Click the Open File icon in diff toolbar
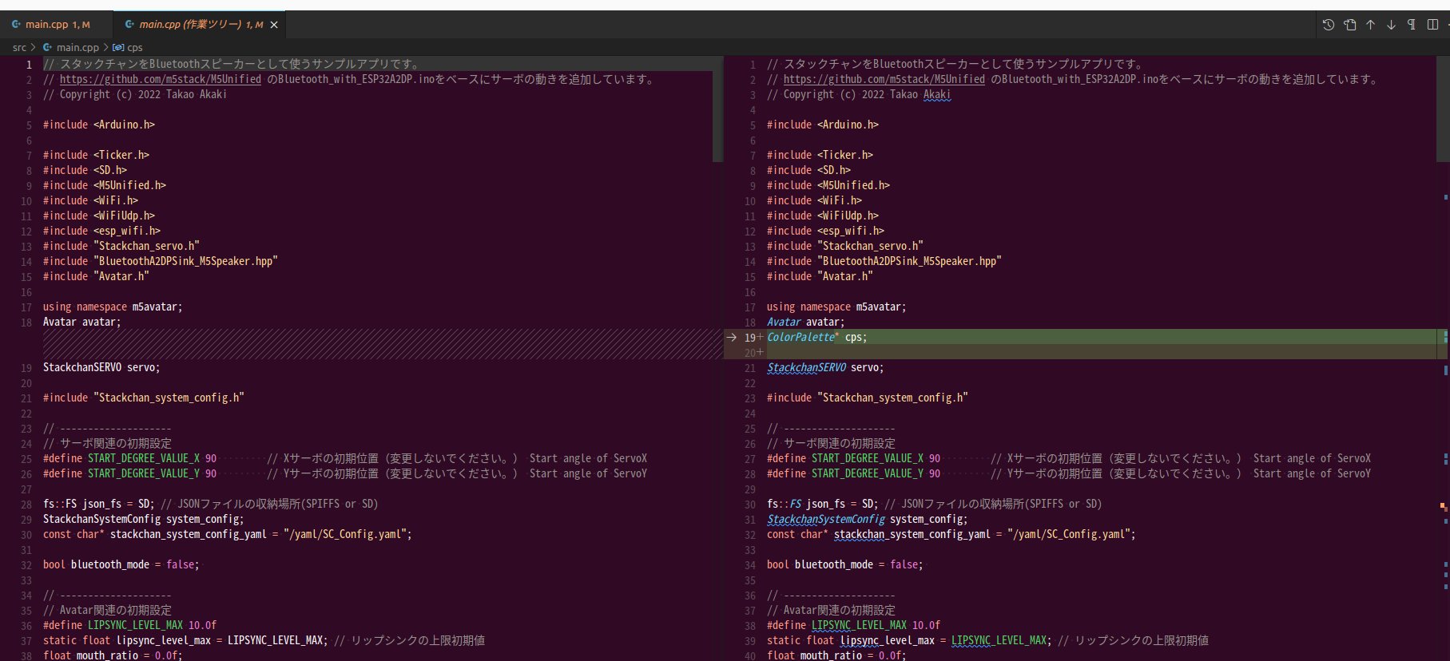The width and height of the screenshot is (1450, 661). pyautogui.click(x=1350, y=25)
